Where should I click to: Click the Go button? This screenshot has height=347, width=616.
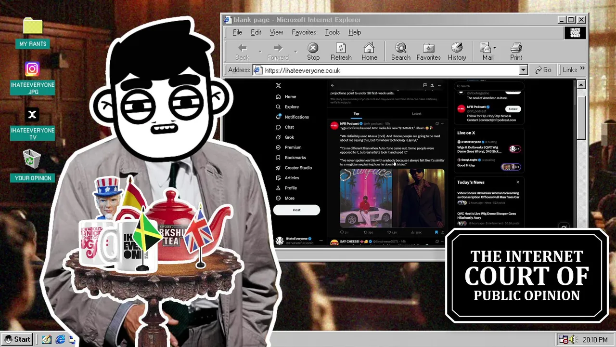pyautogui.click(x=543, y=70)
